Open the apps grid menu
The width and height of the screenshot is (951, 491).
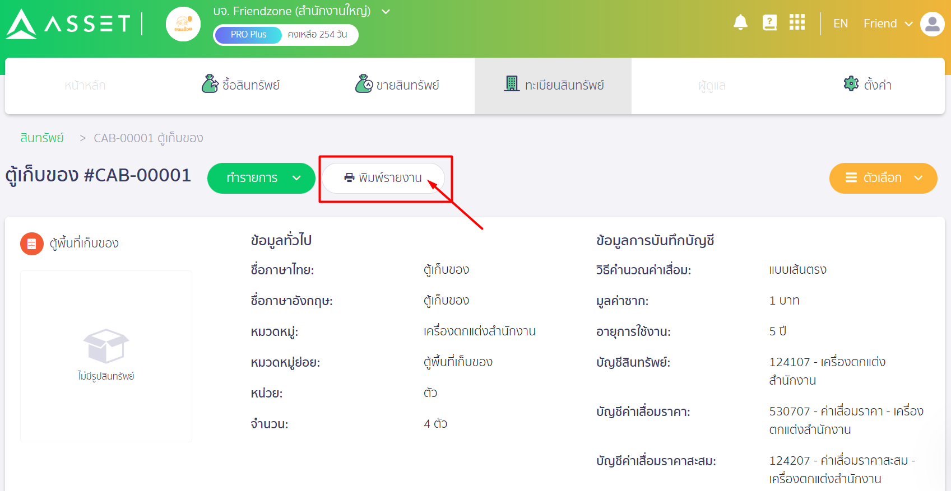(x=797, y=22)
